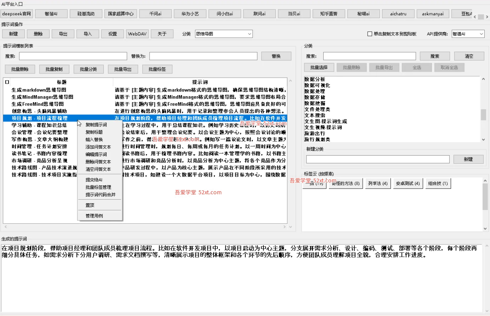Choose 提交给AI from the context menu

100,179
